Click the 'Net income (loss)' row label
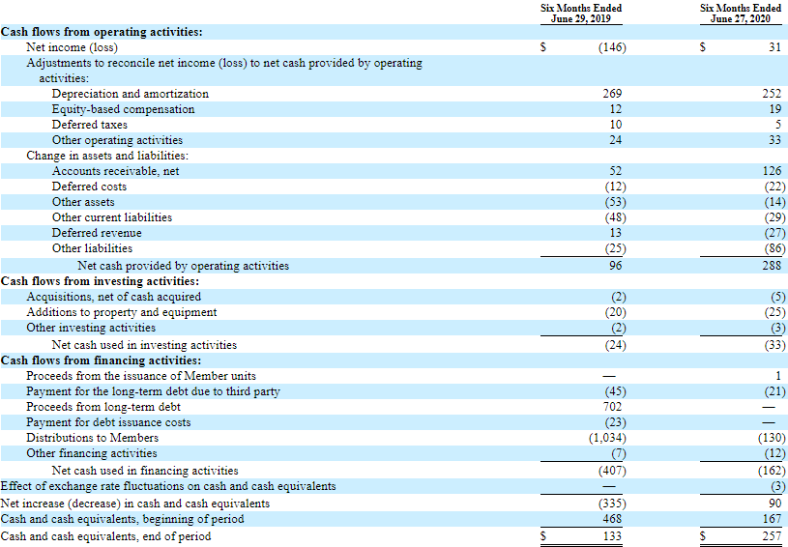 tap(72, 47)
